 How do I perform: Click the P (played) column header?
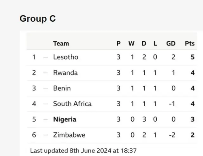point(118,44)
